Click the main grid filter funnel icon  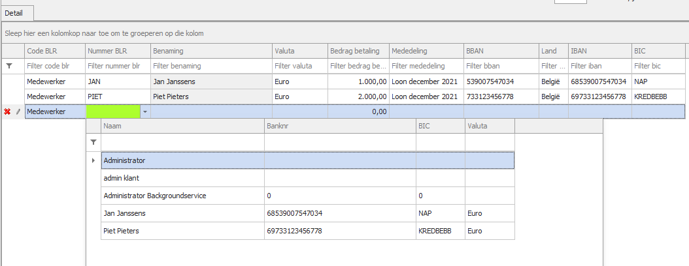pos(9,66)
